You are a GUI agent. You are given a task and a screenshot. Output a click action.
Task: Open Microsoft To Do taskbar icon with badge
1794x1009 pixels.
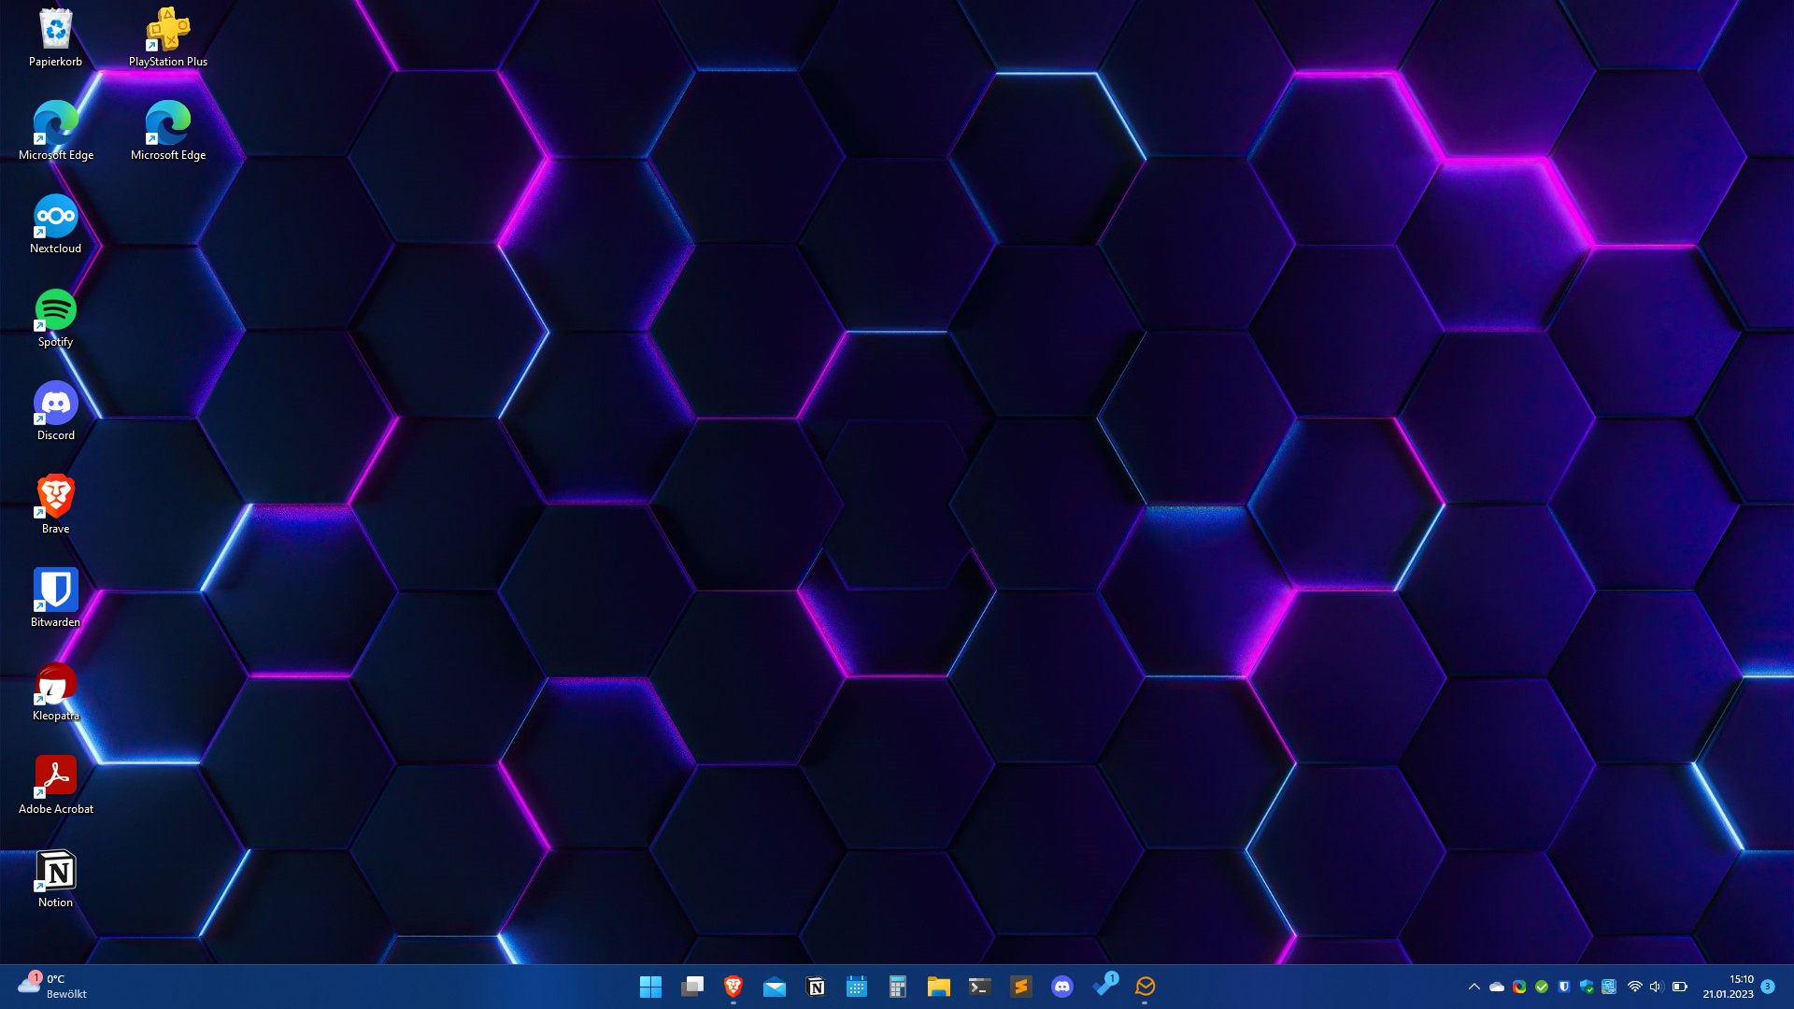[x=1104, y=987]
